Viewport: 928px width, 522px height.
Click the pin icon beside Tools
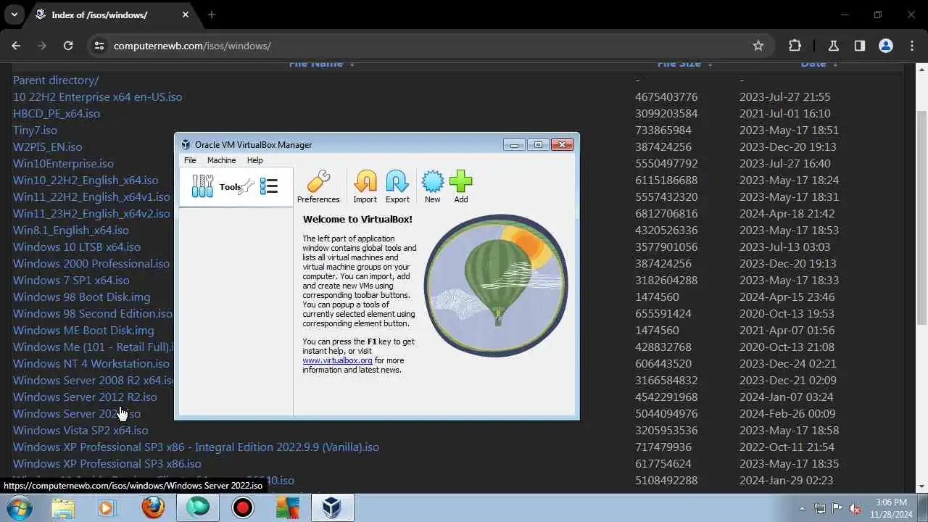click(x=246, y=187)
